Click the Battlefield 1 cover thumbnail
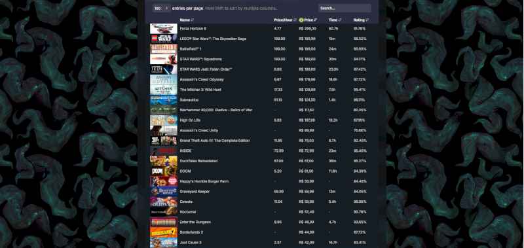 click(x=163, y=49)
